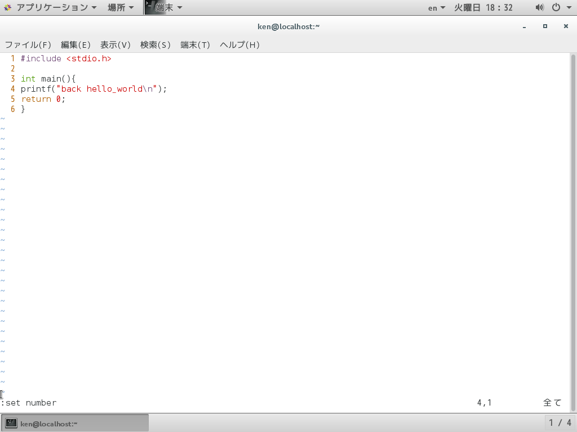Open the 端末(T) menu in the menubar

pos(195,44)
